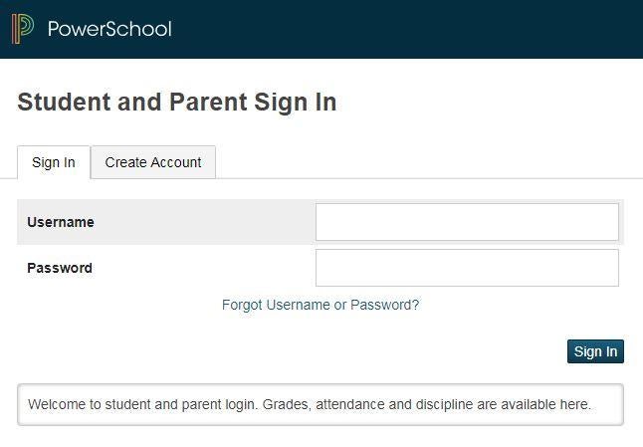The height and width of the screenshot is (447, 643).
Task: Click the PowerSchool P logo icon
Action: tap(23, 29)
